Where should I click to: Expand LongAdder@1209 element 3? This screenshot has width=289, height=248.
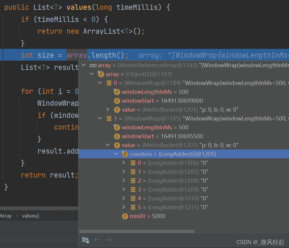pyautogui.click(x=124, y=189)
